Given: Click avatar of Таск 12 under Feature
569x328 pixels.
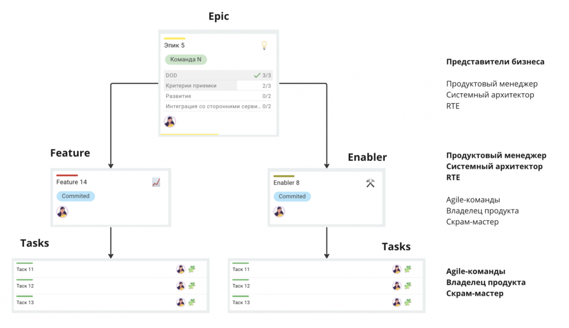Looking at the screenshot, I should coord(181,286).
